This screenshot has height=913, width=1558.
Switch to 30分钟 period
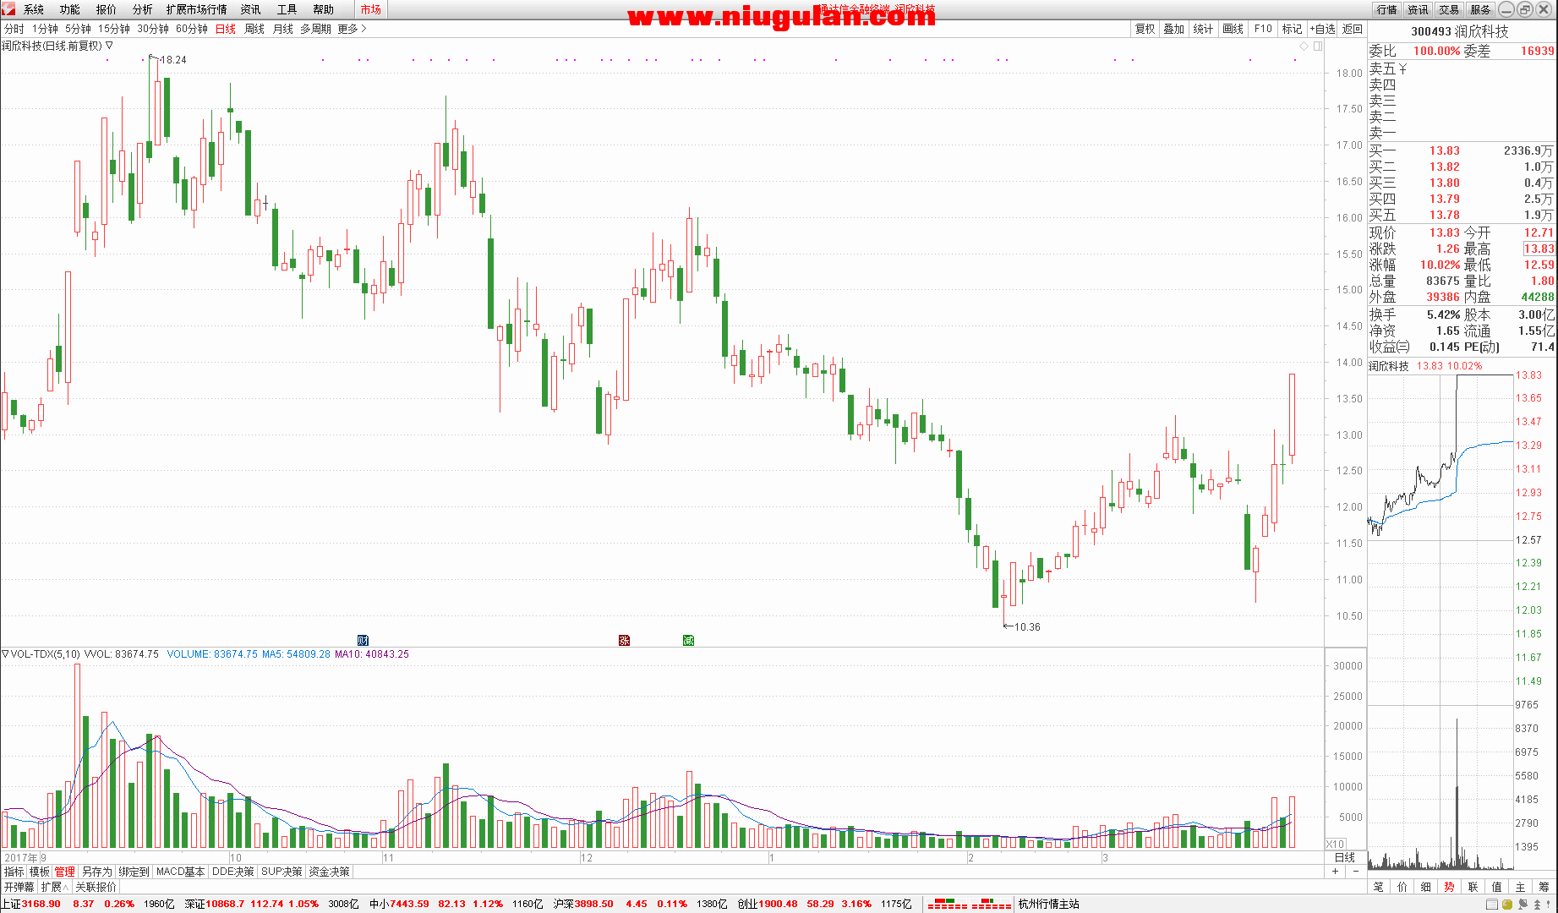(x=153, y=29)
